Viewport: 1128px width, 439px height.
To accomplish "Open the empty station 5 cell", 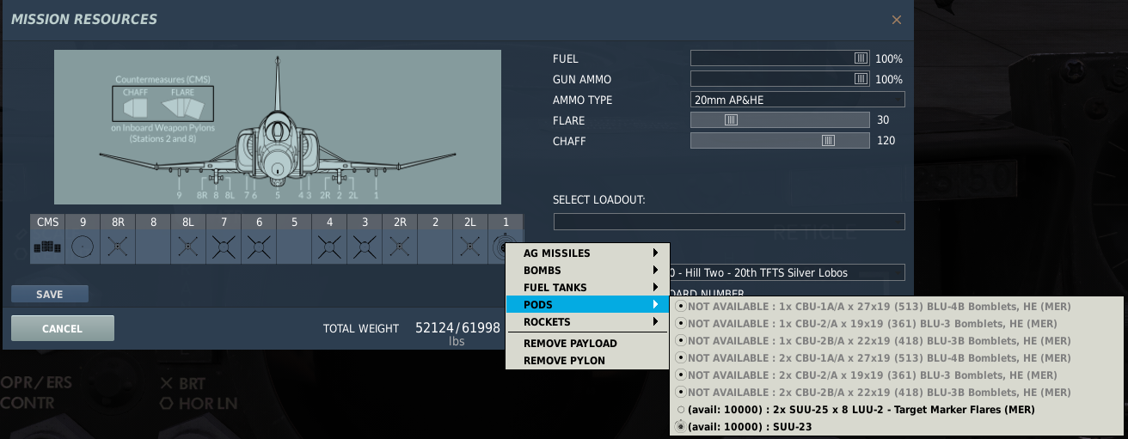I will click(x=294, y=247).
